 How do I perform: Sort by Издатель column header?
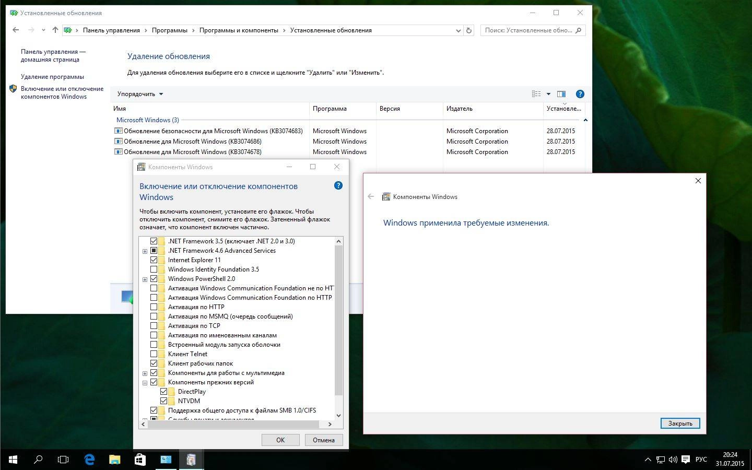click(493, 109)
